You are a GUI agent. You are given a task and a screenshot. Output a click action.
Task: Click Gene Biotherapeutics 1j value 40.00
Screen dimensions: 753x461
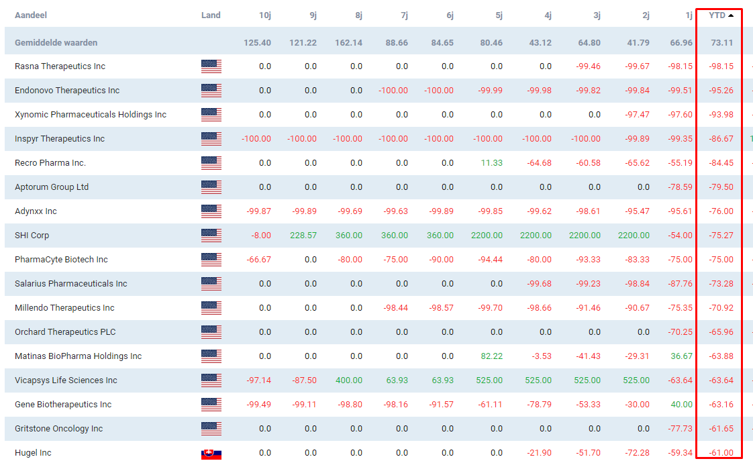pos(681,405)
